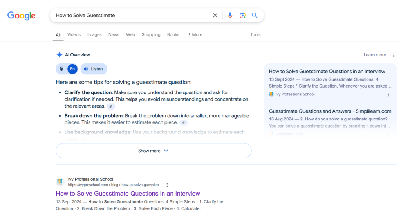Viewport: 401px width, 221px height.
Task: Select English (En) language toggle
Action: pos(72,69)
